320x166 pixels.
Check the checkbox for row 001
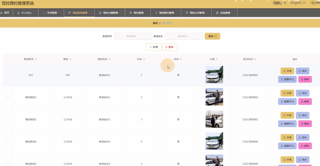pos(7,75)
